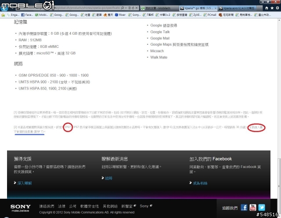281x218 pixels.
Task: Click the 網路 section heading
Action: tap(18, 64)
